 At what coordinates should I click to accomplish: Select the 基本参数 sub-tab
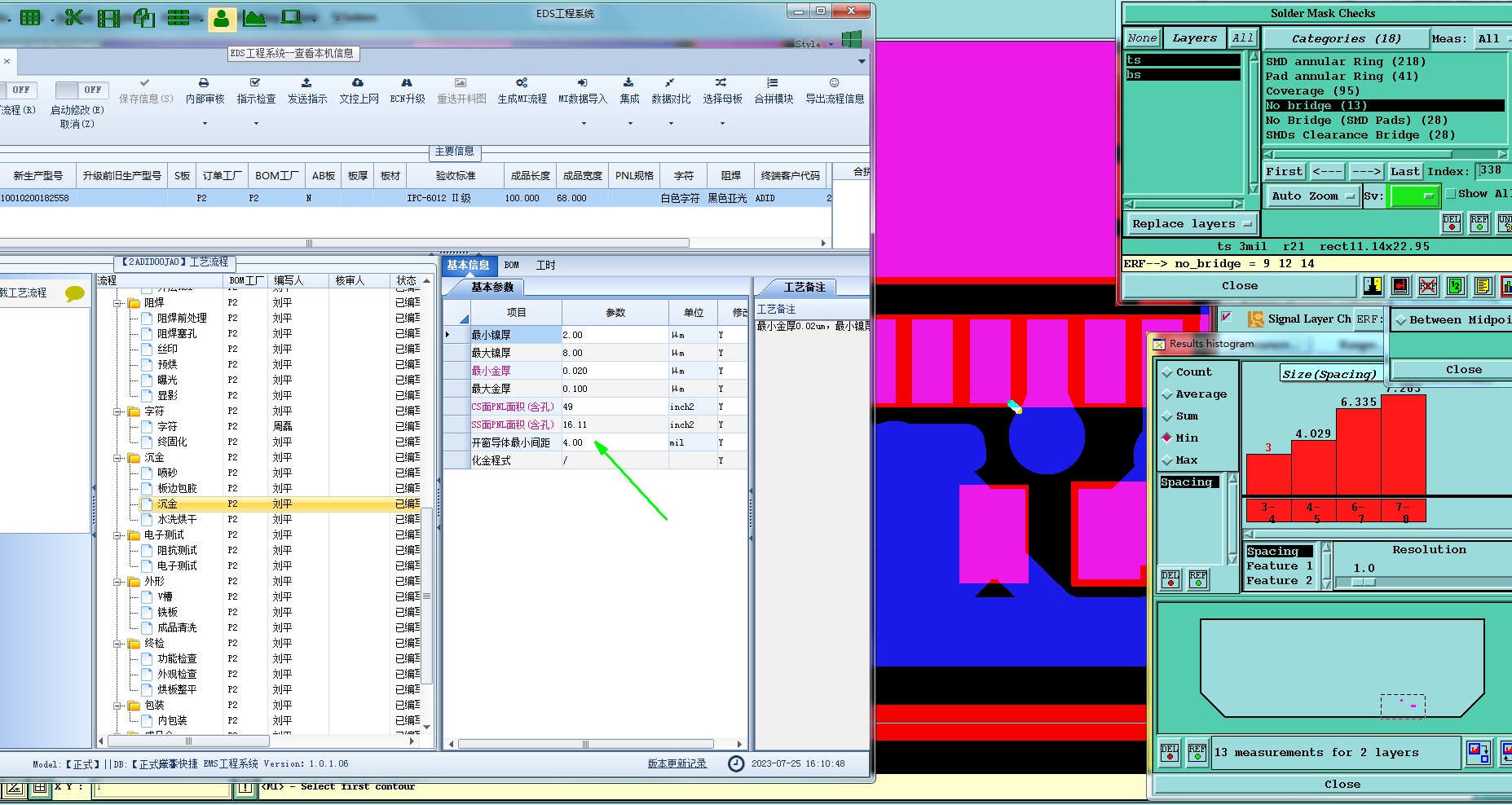click(492, 288)
